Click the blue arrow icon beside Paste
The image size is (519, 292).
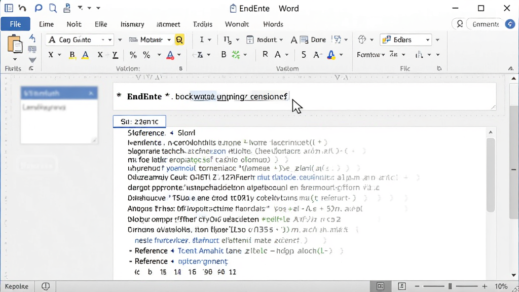(x=32, y=38)
